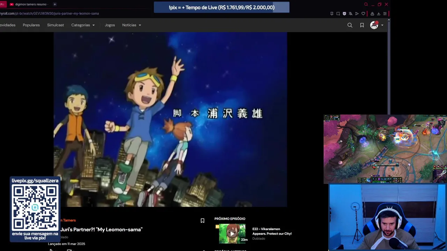Click the 'Tamers' series title link

(68, 220)
